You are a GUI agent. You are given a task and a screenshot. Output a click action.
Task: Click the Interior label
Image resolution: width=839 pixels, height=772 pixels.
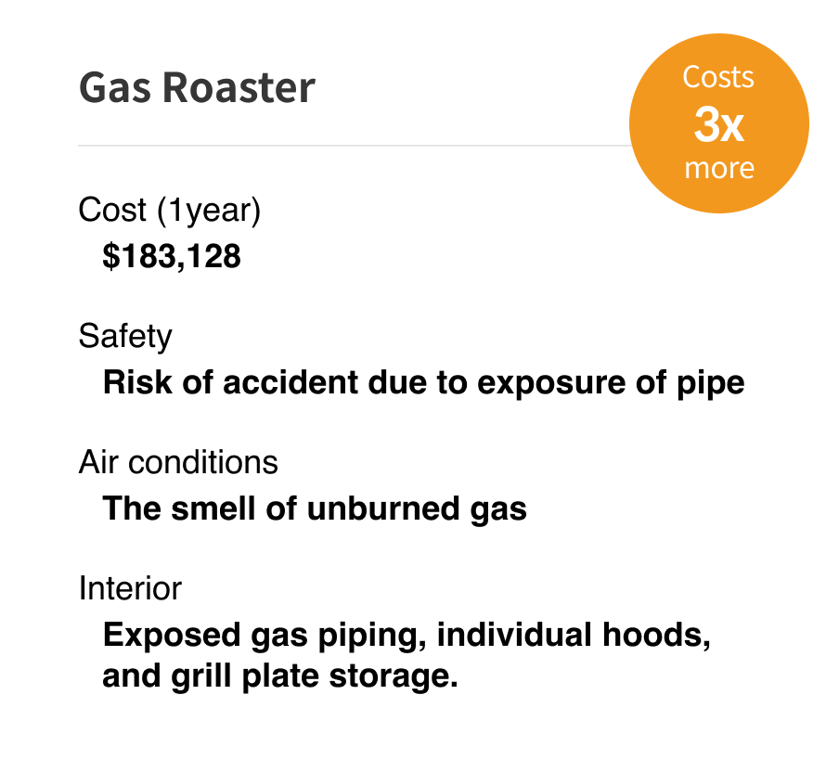pos(130,588)
